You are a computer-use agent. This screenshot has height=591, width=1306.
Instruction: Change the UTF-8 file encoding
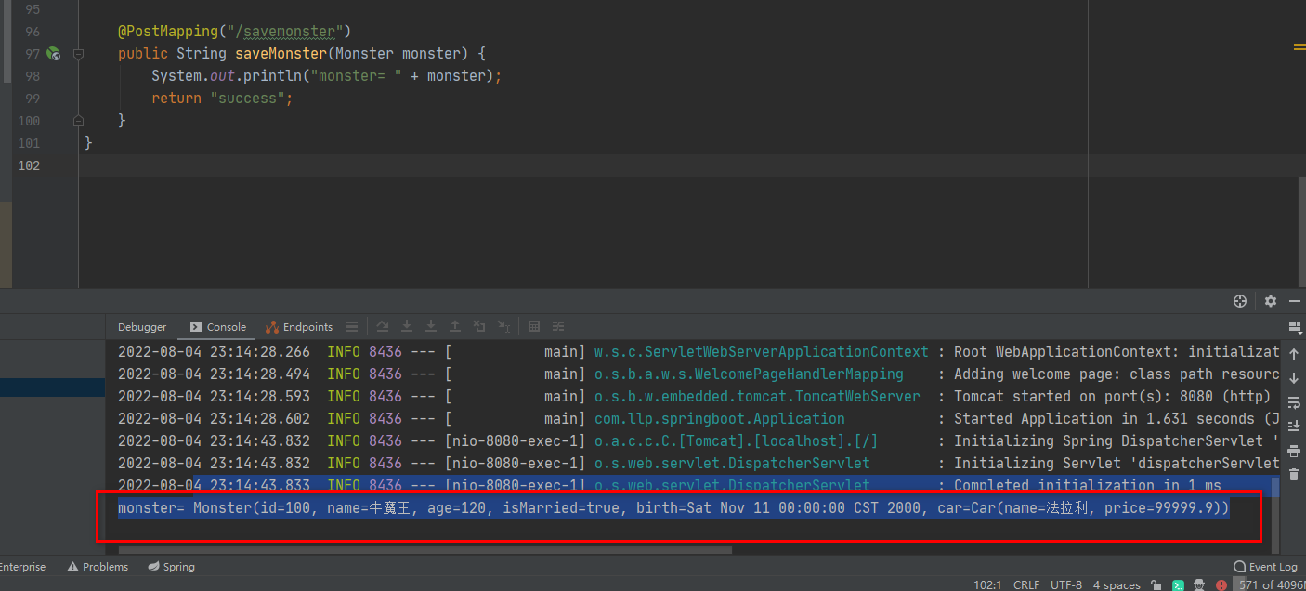pyautogui.click(x=1066, y=584)
